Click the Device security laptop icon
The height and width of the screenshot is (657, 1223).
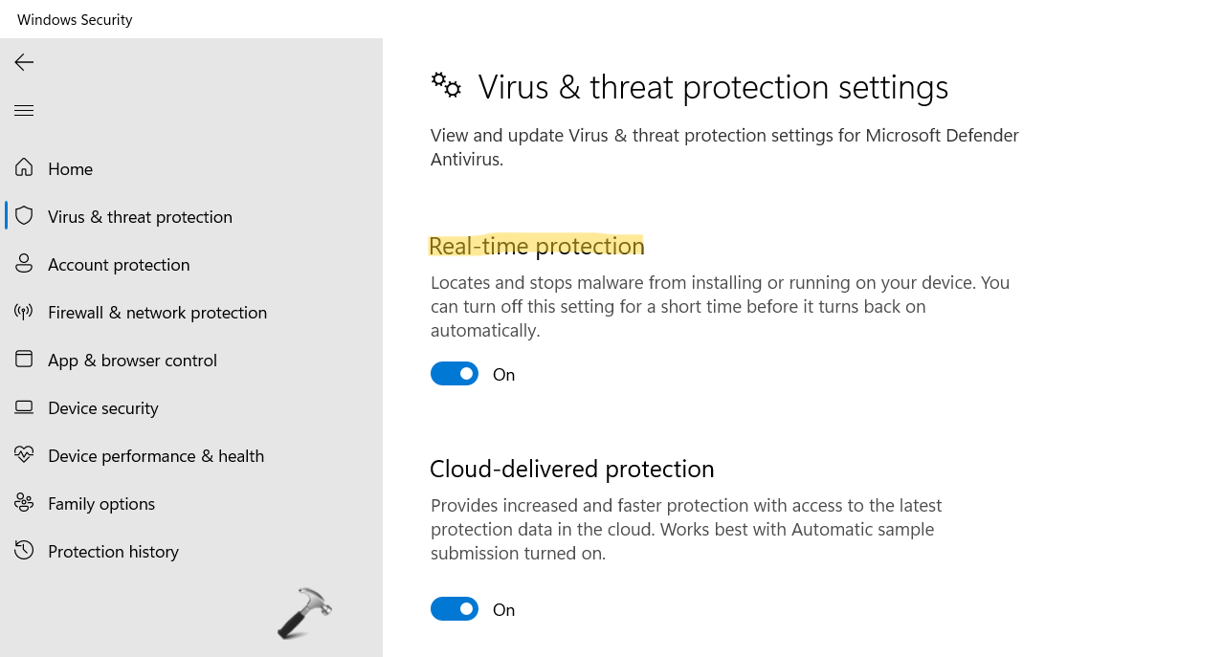(24, 407)
